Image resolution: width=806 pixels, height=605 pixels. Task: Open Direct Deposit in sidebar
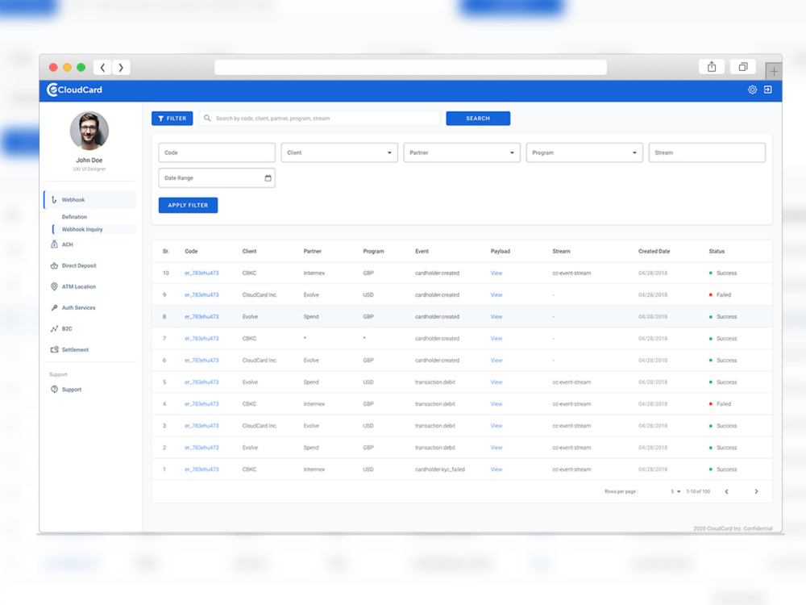tap(79, 266)
